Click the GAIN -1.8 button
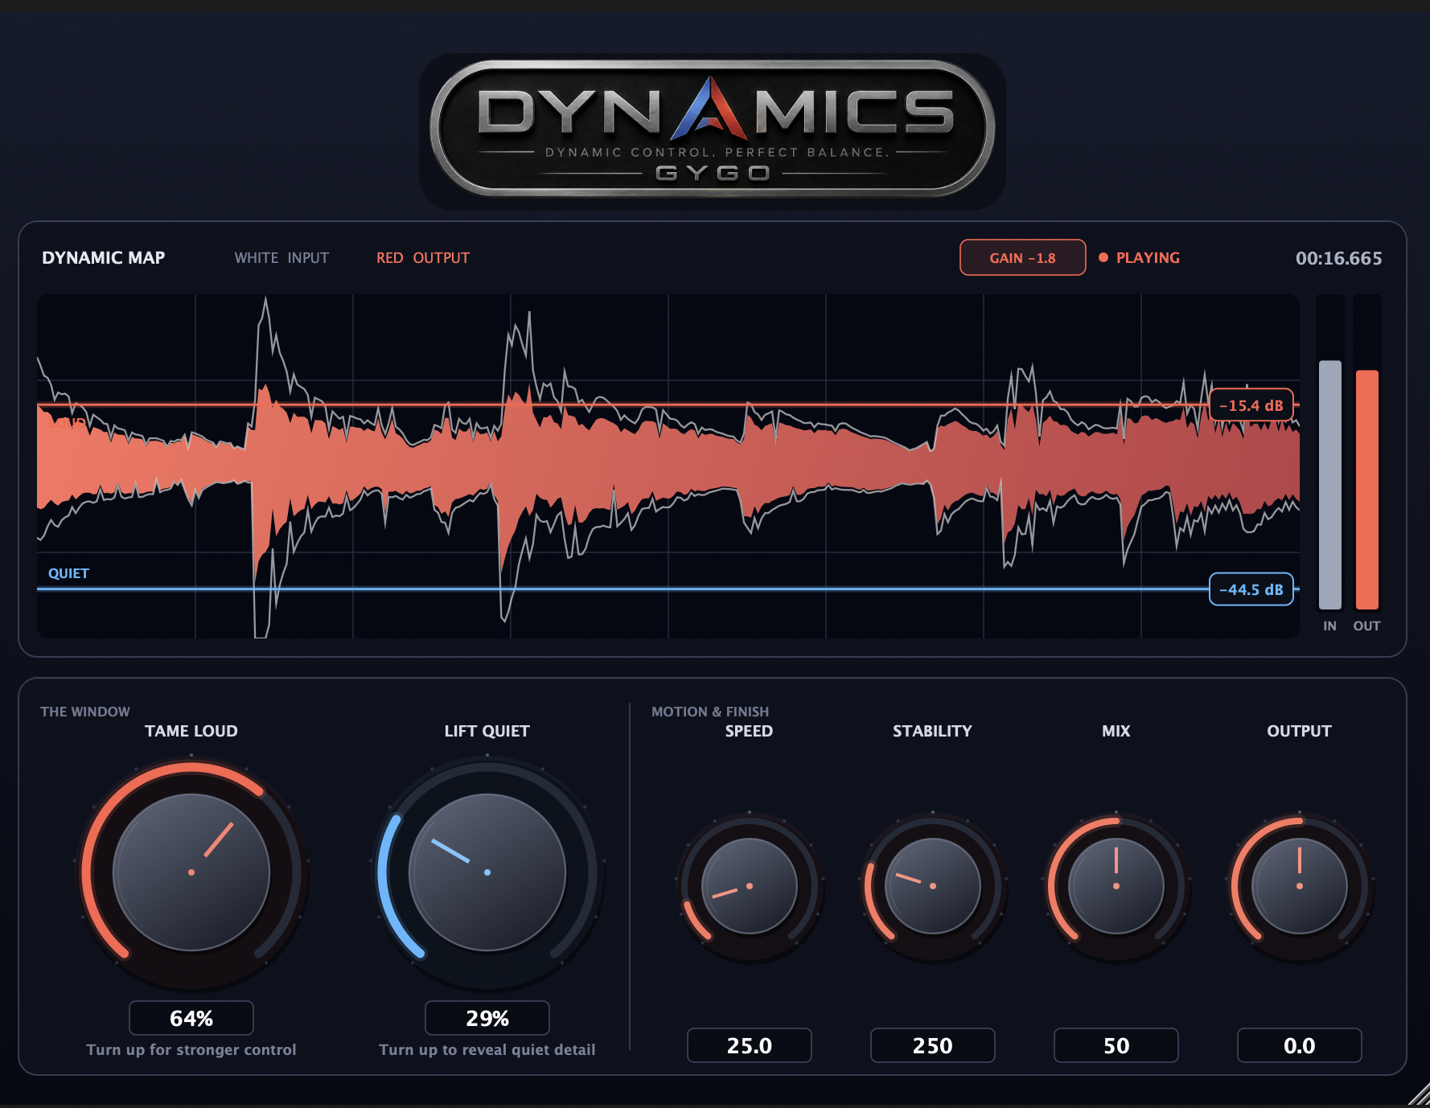This screenshot has height=1108, width=1430. [1023, 257]
